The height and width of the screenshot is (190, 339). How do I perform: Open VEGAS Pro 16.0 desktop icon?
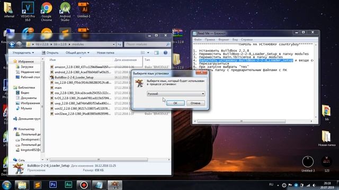(x=28, y=12)
